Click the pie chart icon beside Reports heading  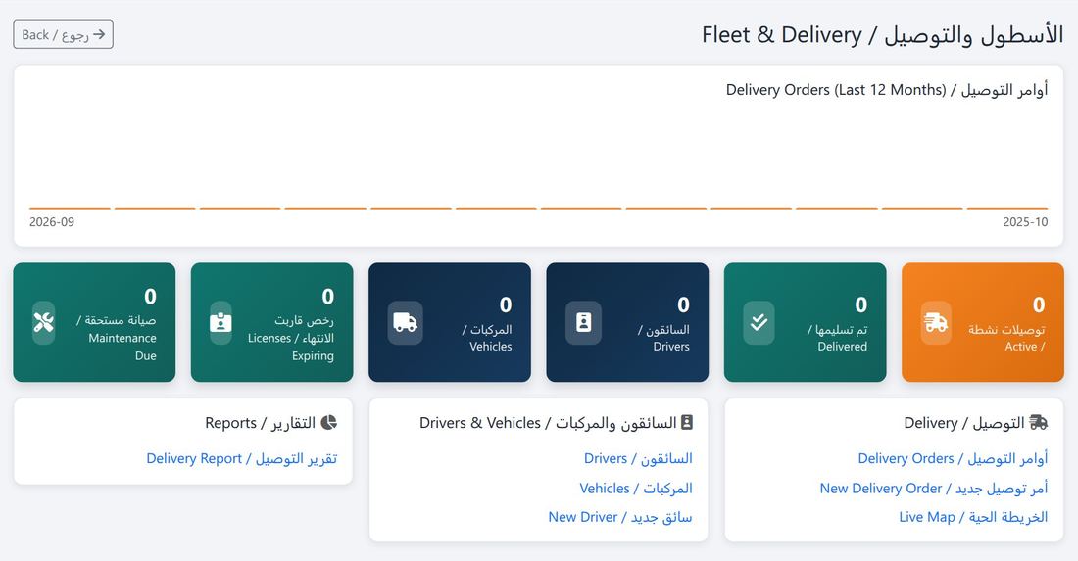point(329,422)
